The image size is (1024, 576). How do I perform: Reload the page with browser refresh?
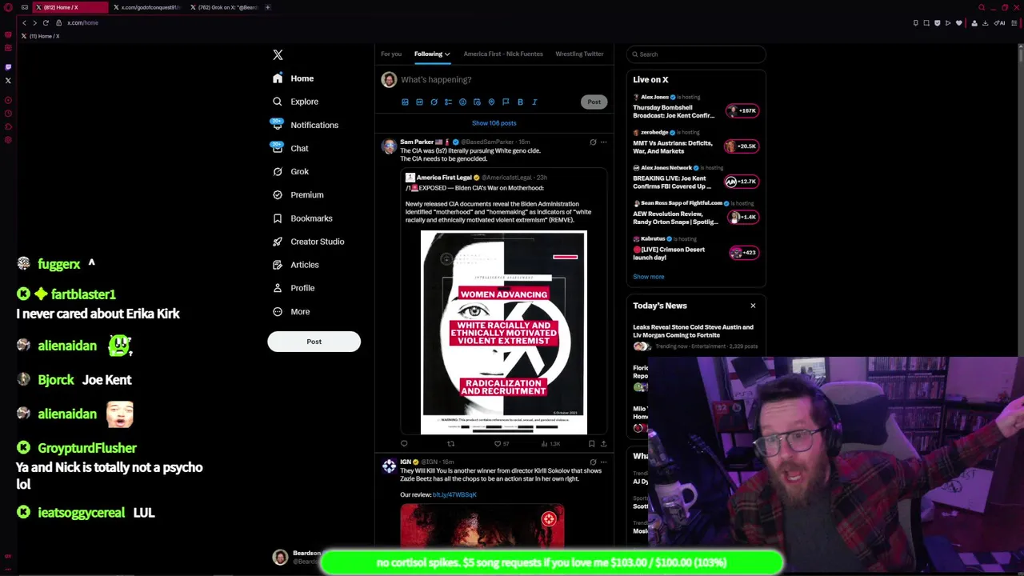46,22
